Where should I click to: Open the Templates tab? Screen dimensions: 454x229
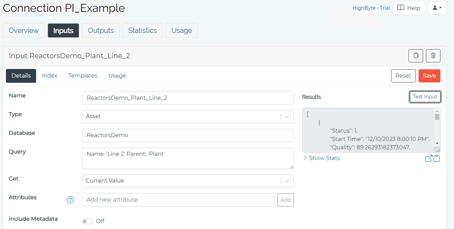click(x=83, y=76)
